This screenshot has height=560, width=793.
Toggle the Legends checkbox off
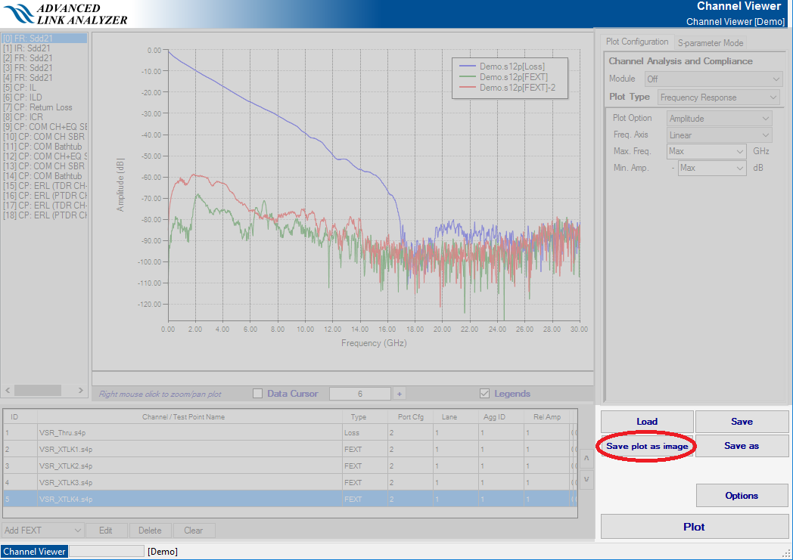pos(485,394)
